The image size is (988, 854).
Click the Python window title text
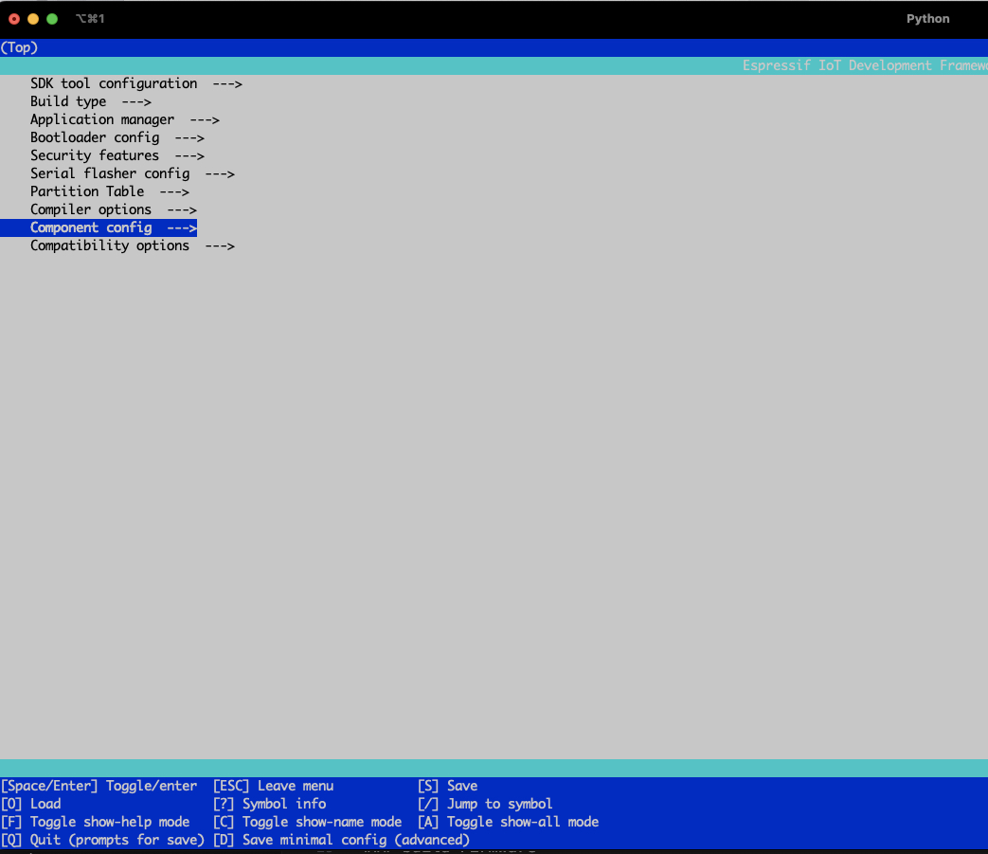(x=927, y=19)
